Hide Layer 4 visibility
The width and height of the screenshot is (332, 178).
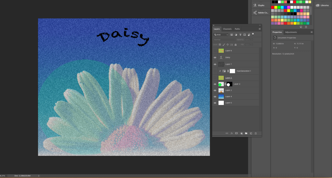[215, 96]
